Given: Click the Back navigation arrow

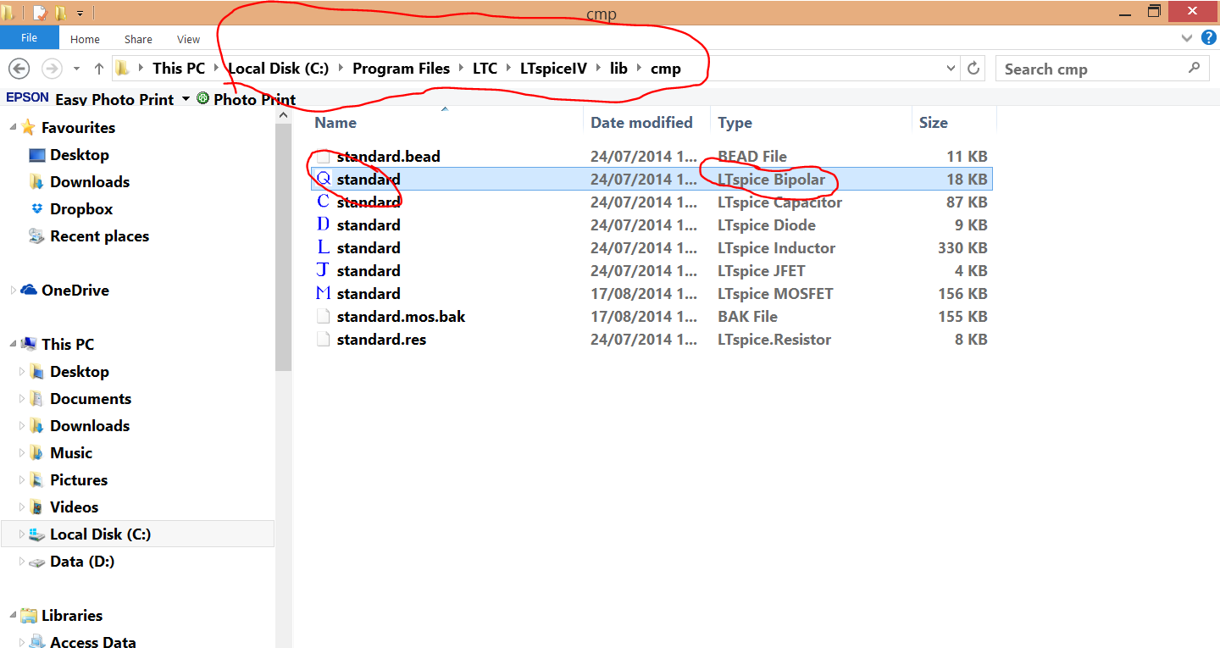Looking at the screenshot, I should (x=19, y=69).
